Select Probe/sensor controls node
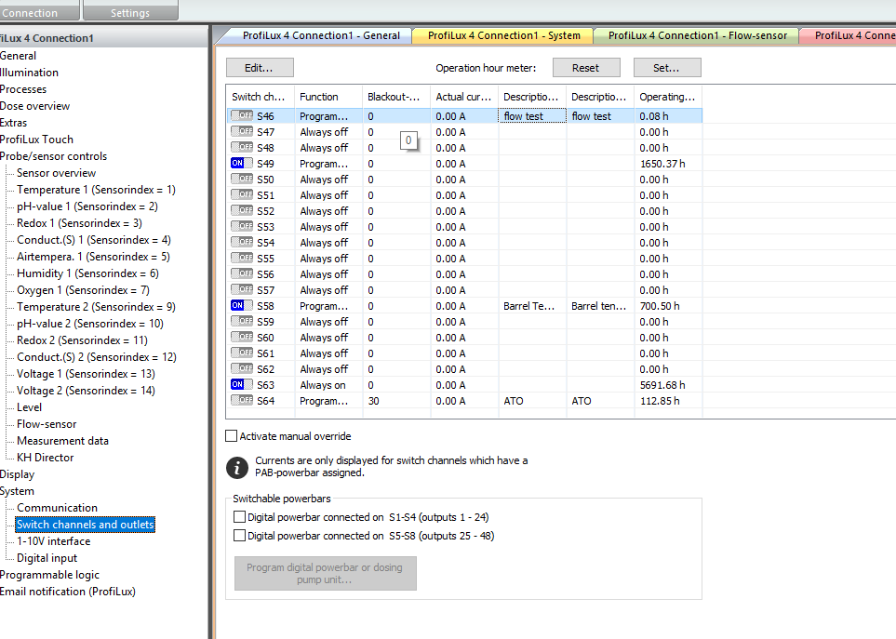 pos(53,156)
